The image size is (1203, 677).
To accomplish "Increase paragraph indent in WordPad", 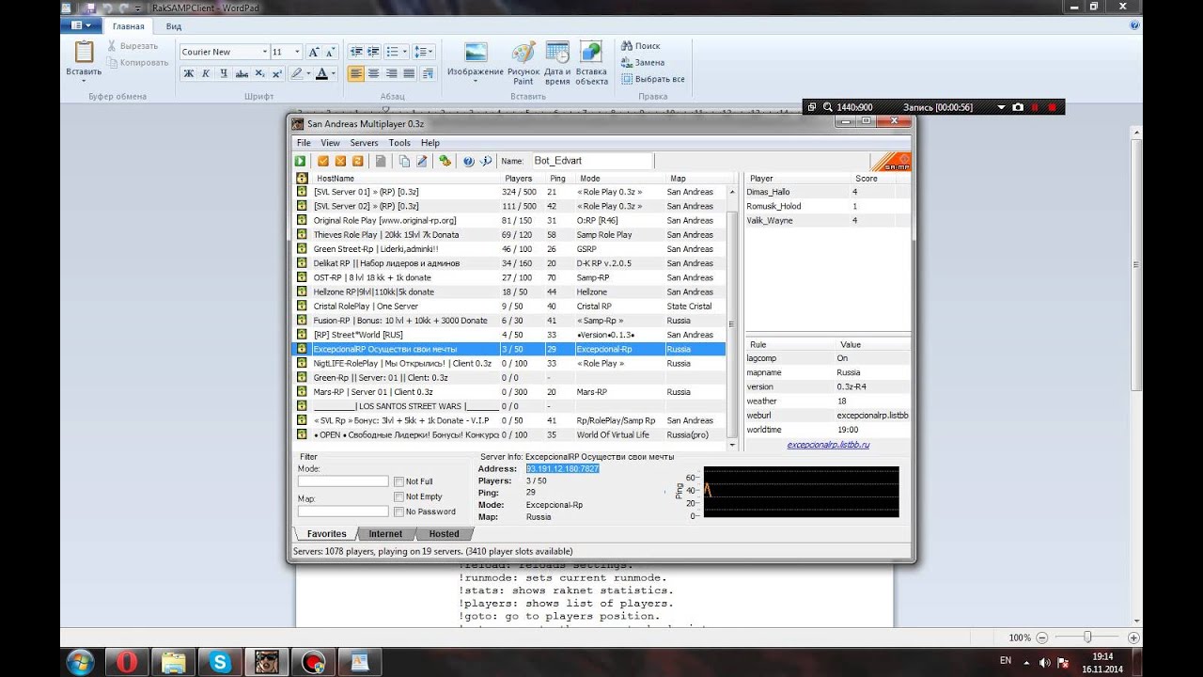I will (x=374, y=52).
